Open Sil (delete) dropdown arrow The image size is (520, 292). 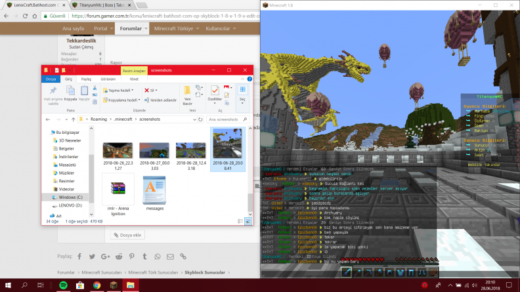[156, 90]
